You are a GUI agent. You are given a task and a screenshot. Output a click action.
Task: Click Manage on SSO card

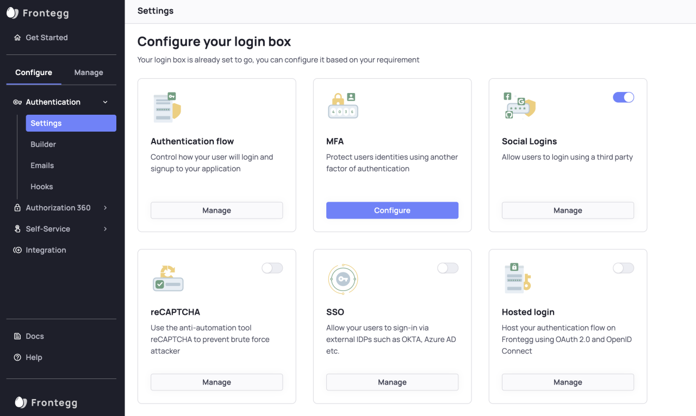392,382
